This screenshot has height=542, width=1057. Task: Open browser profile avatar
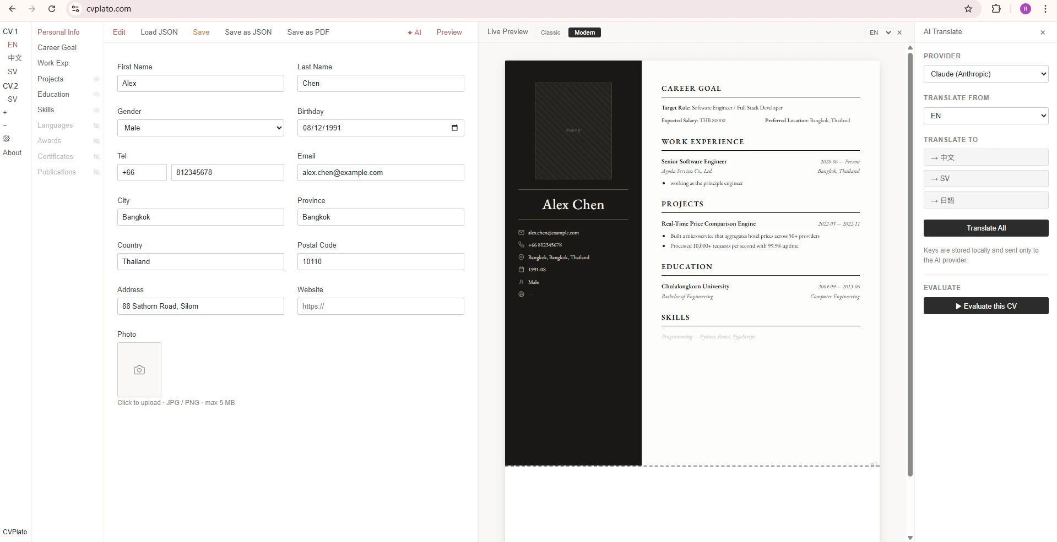pos(1026,9)
